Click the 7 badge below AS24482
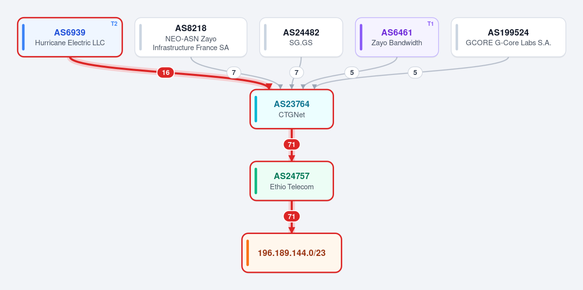The height and width of the screenshot is (290, 583). point(296,72)
